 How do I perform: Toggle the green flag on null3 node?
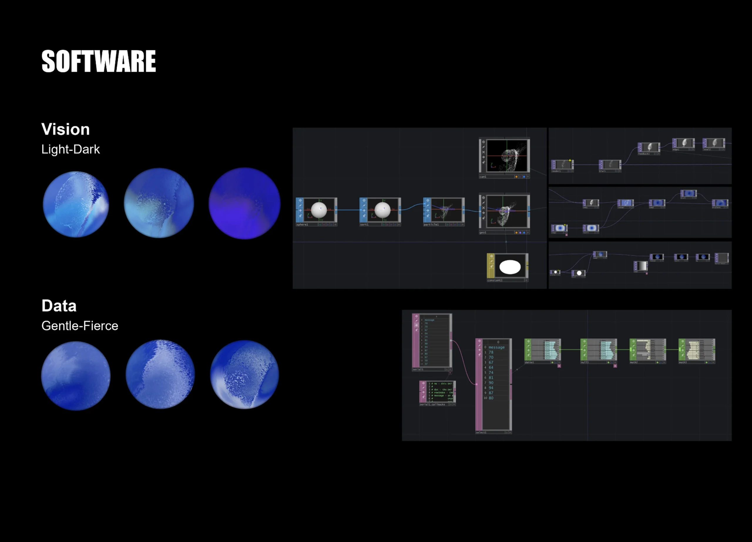click(x=608, y=362)
